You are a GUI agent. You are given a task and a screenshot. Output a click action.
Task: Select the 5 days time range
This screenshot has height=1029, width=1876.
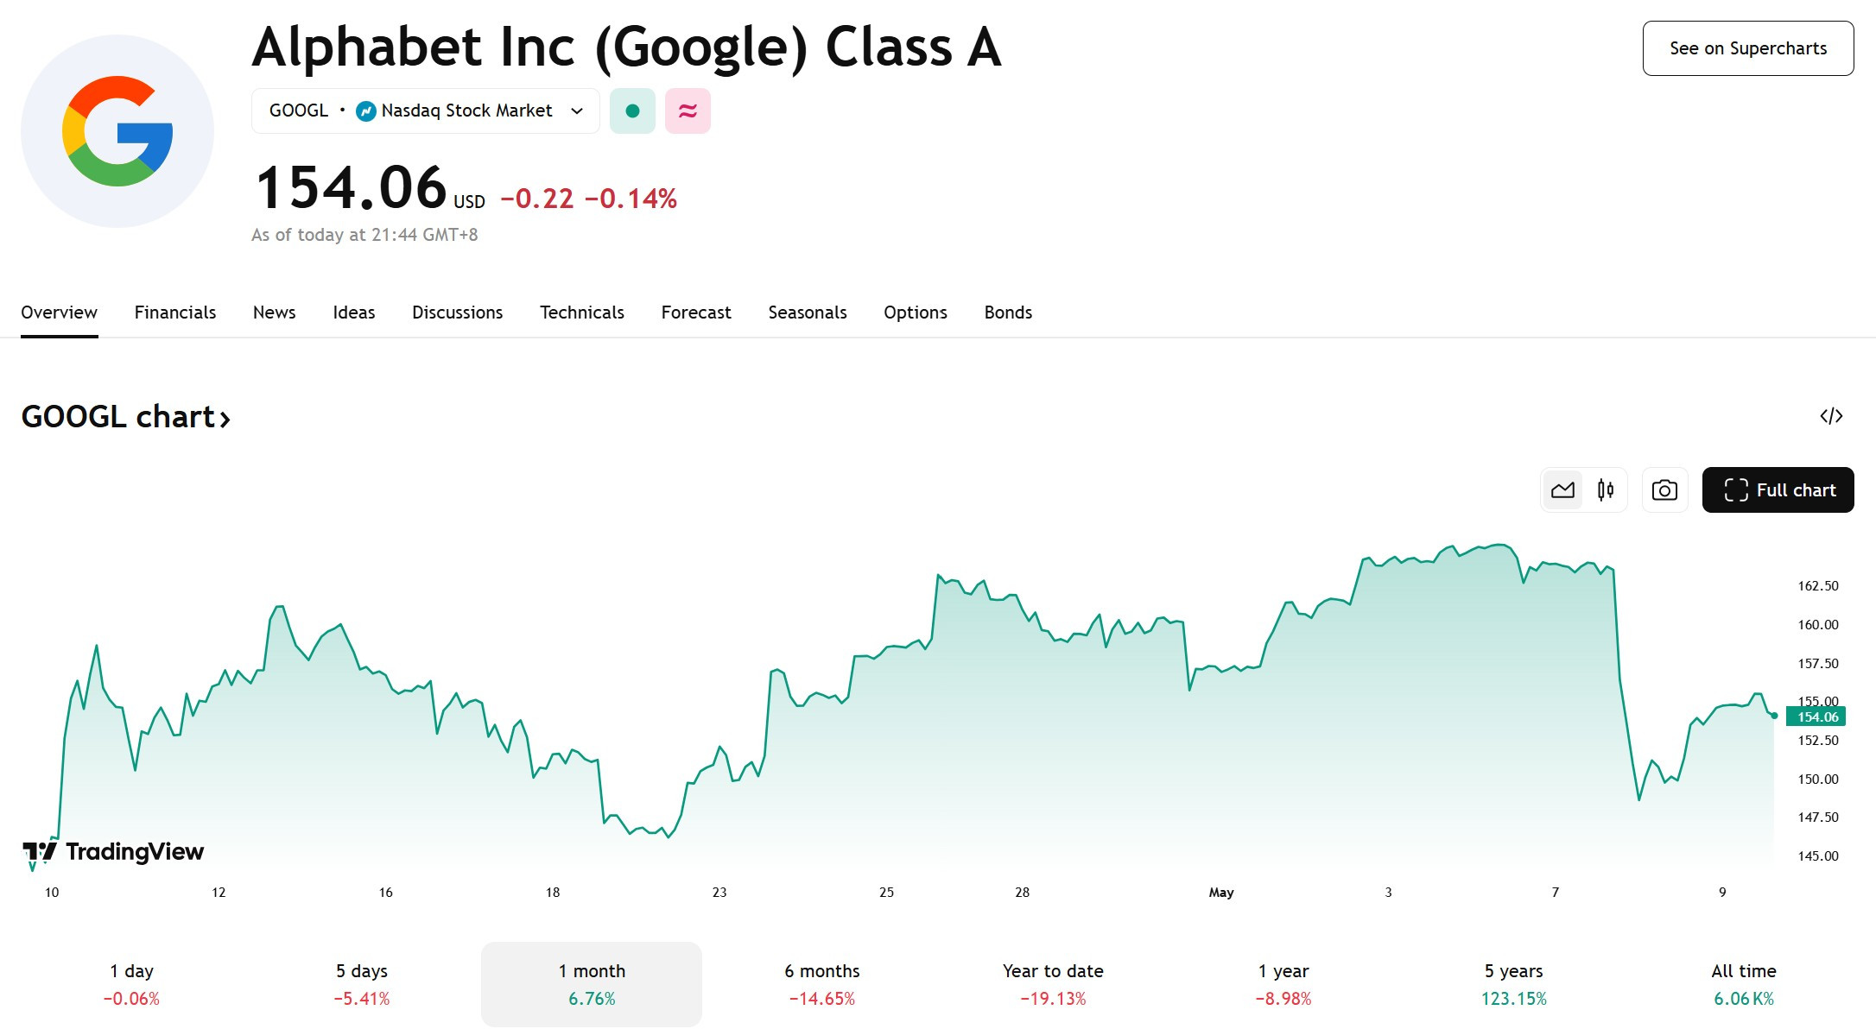pyautogui.click(x=362, y=984)
